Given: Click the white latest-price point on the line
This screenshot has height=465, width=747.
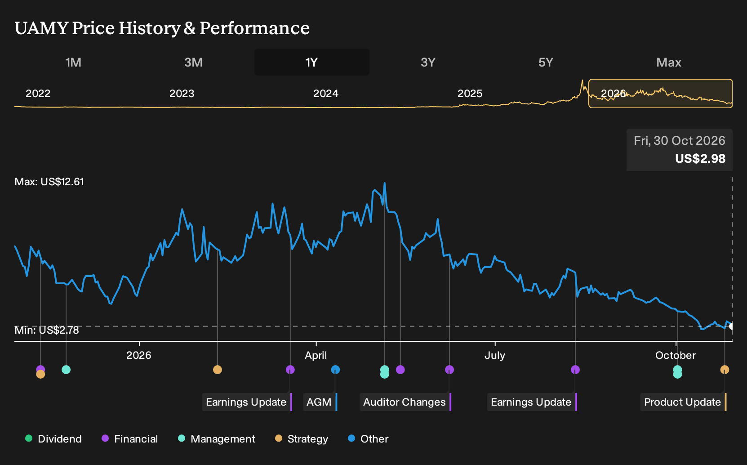Looking at the screenshot, I should click(732, 326).
